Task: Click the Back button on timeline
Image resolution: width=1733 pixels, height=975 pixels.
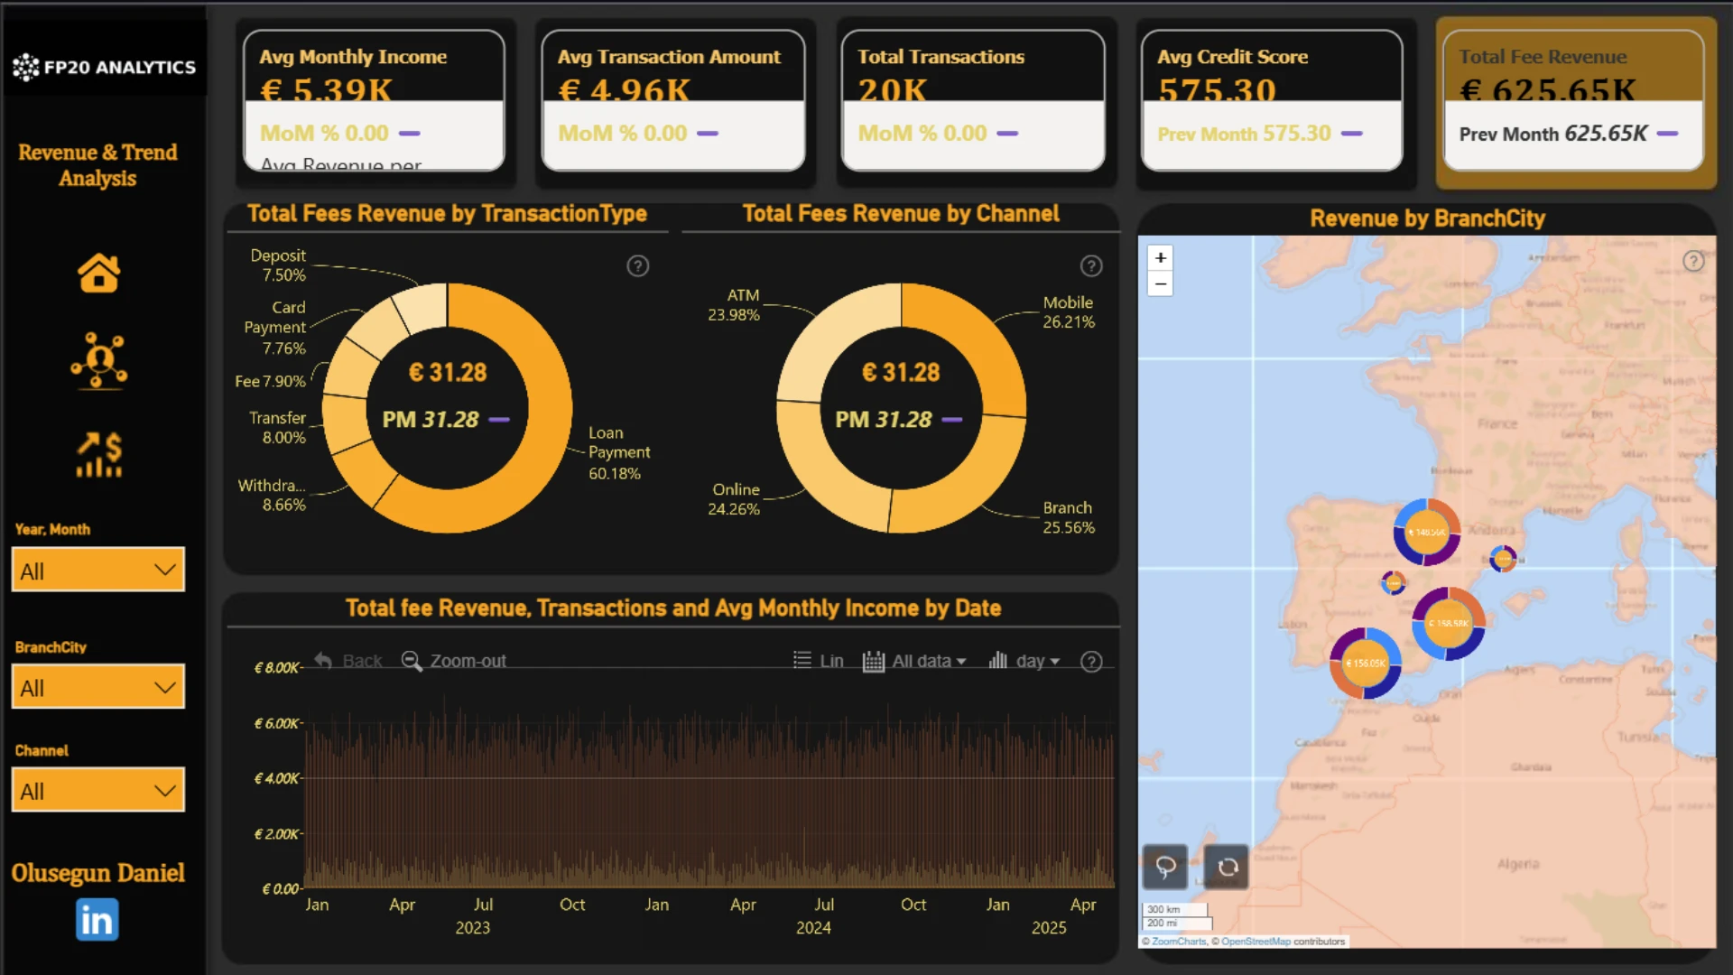Action: (x=348, y=661)
